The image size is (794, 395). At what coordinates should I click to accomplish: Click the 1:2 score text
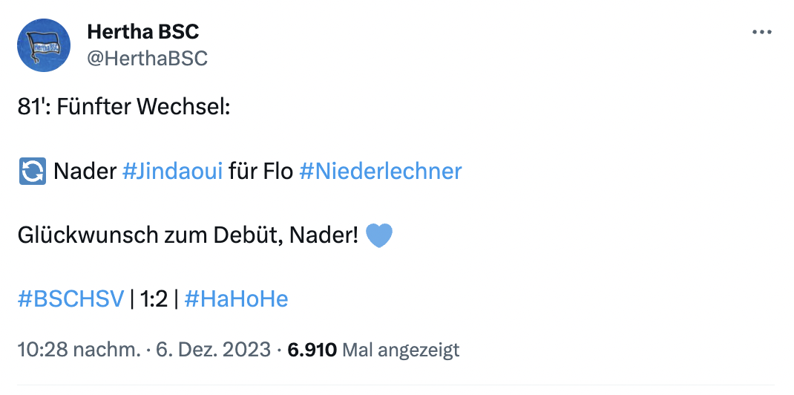tap(154, 299)
